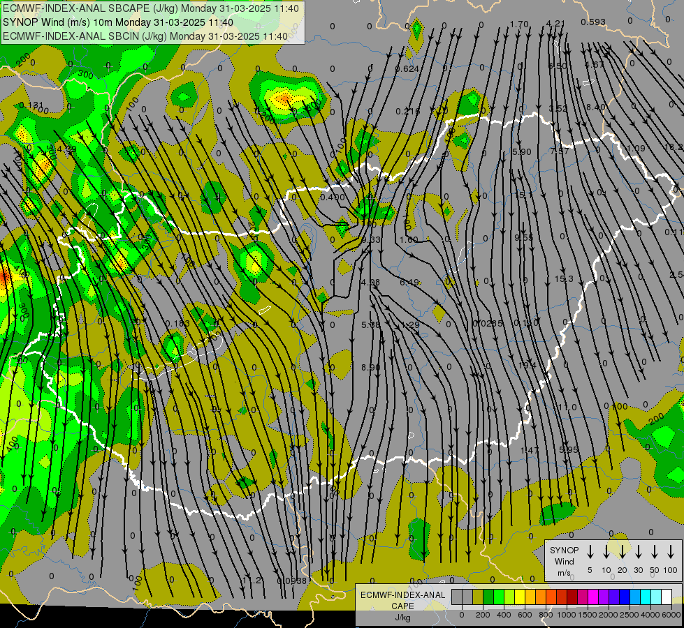Click the '5.90' wind value on the map
This screenshot has height=628, width=684.
point(522,151)
